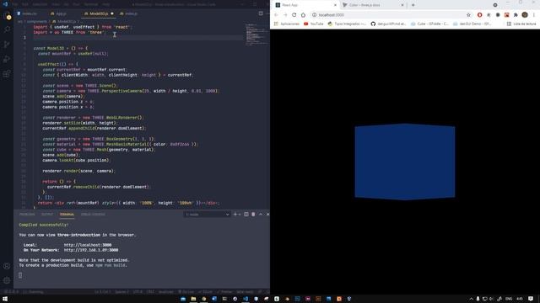Reload the localhost page in Chrome
The height and width of the screenshot is (303, 540).
click(x=294, y=15)
